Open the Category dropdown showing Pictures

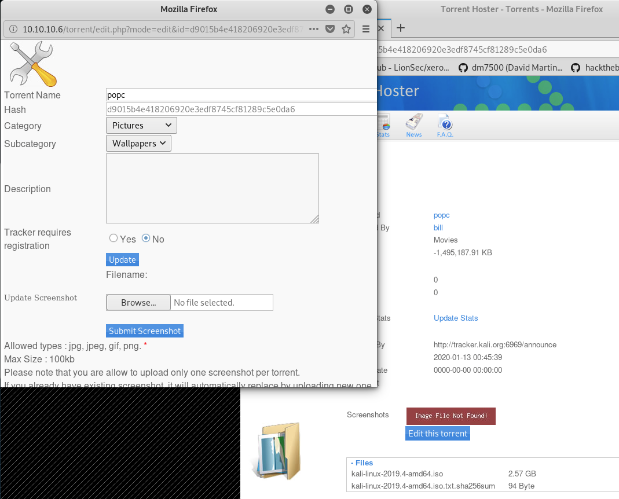click(x=141, y=125)
